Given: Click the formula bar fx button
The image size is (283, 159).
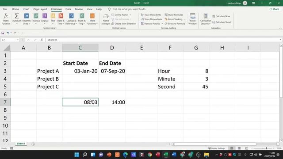Looking at the screenshot, I should [x=42, y=40].
